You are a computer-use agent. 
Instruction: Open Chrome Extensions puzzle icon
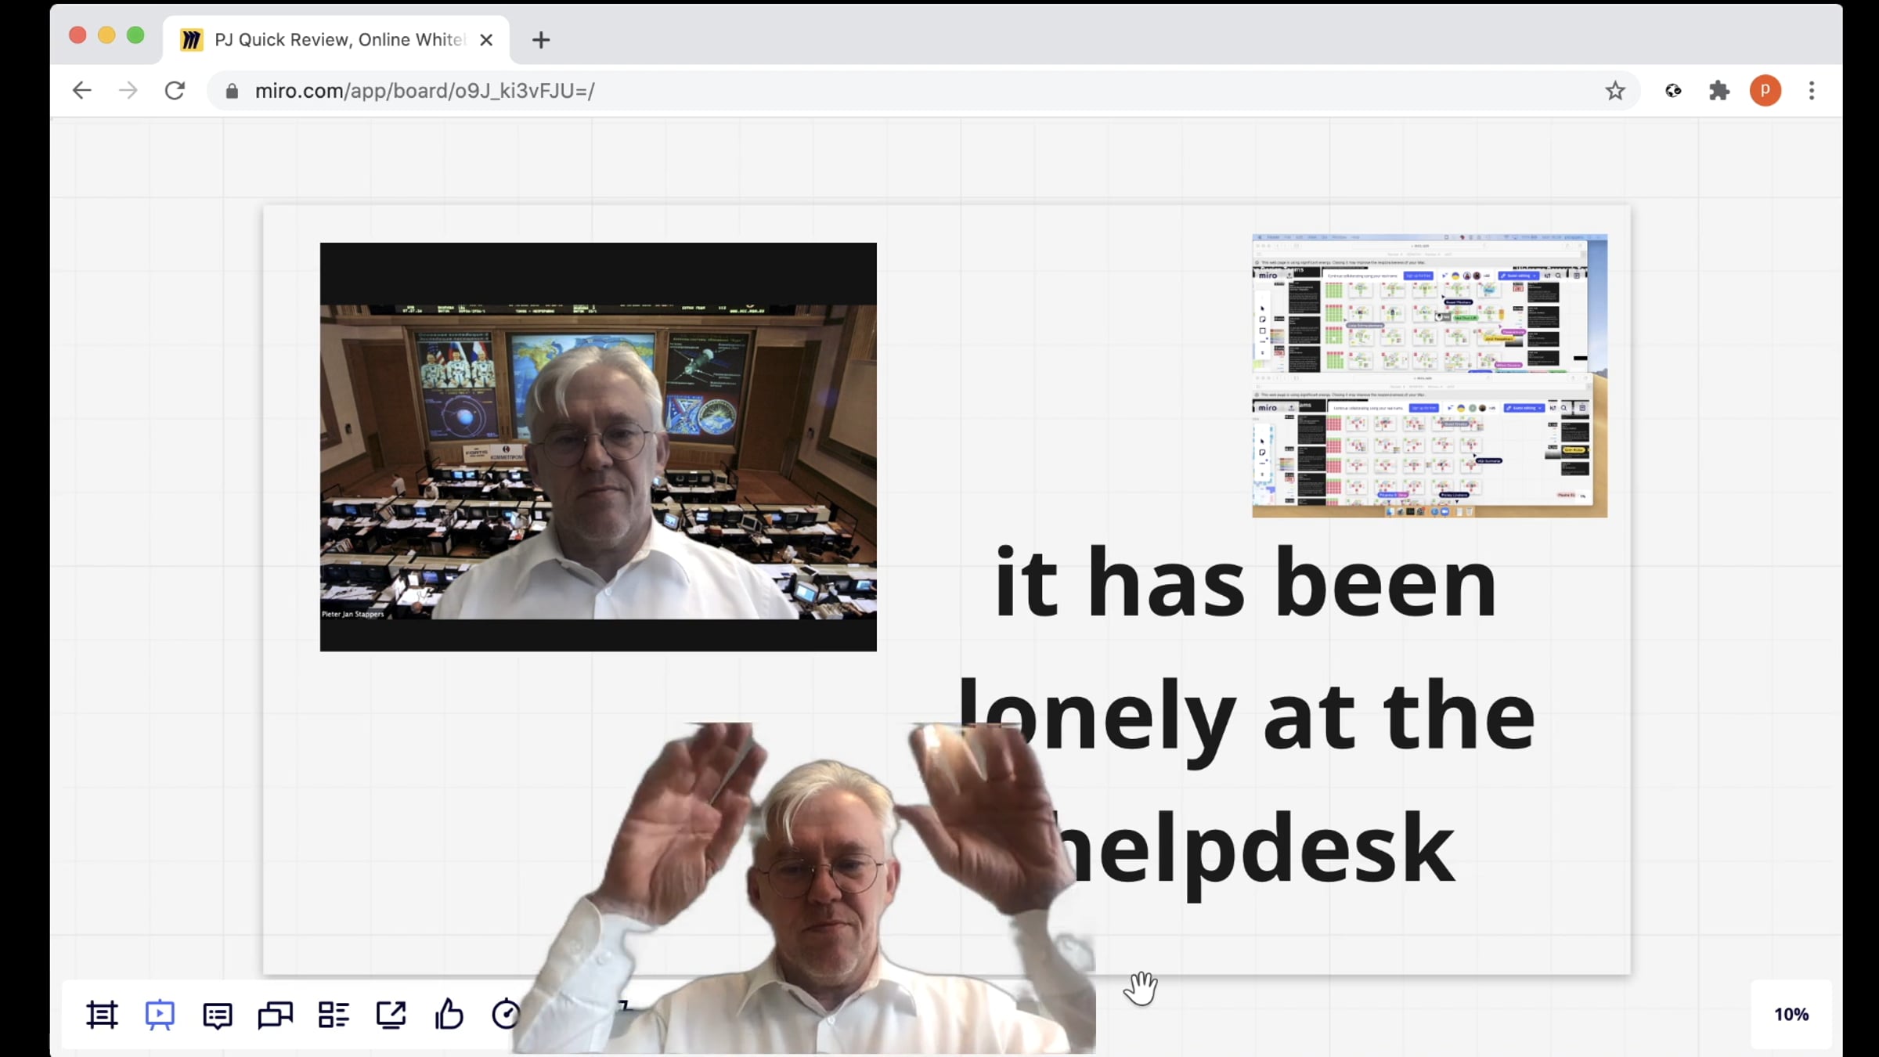click(1719, 91)
